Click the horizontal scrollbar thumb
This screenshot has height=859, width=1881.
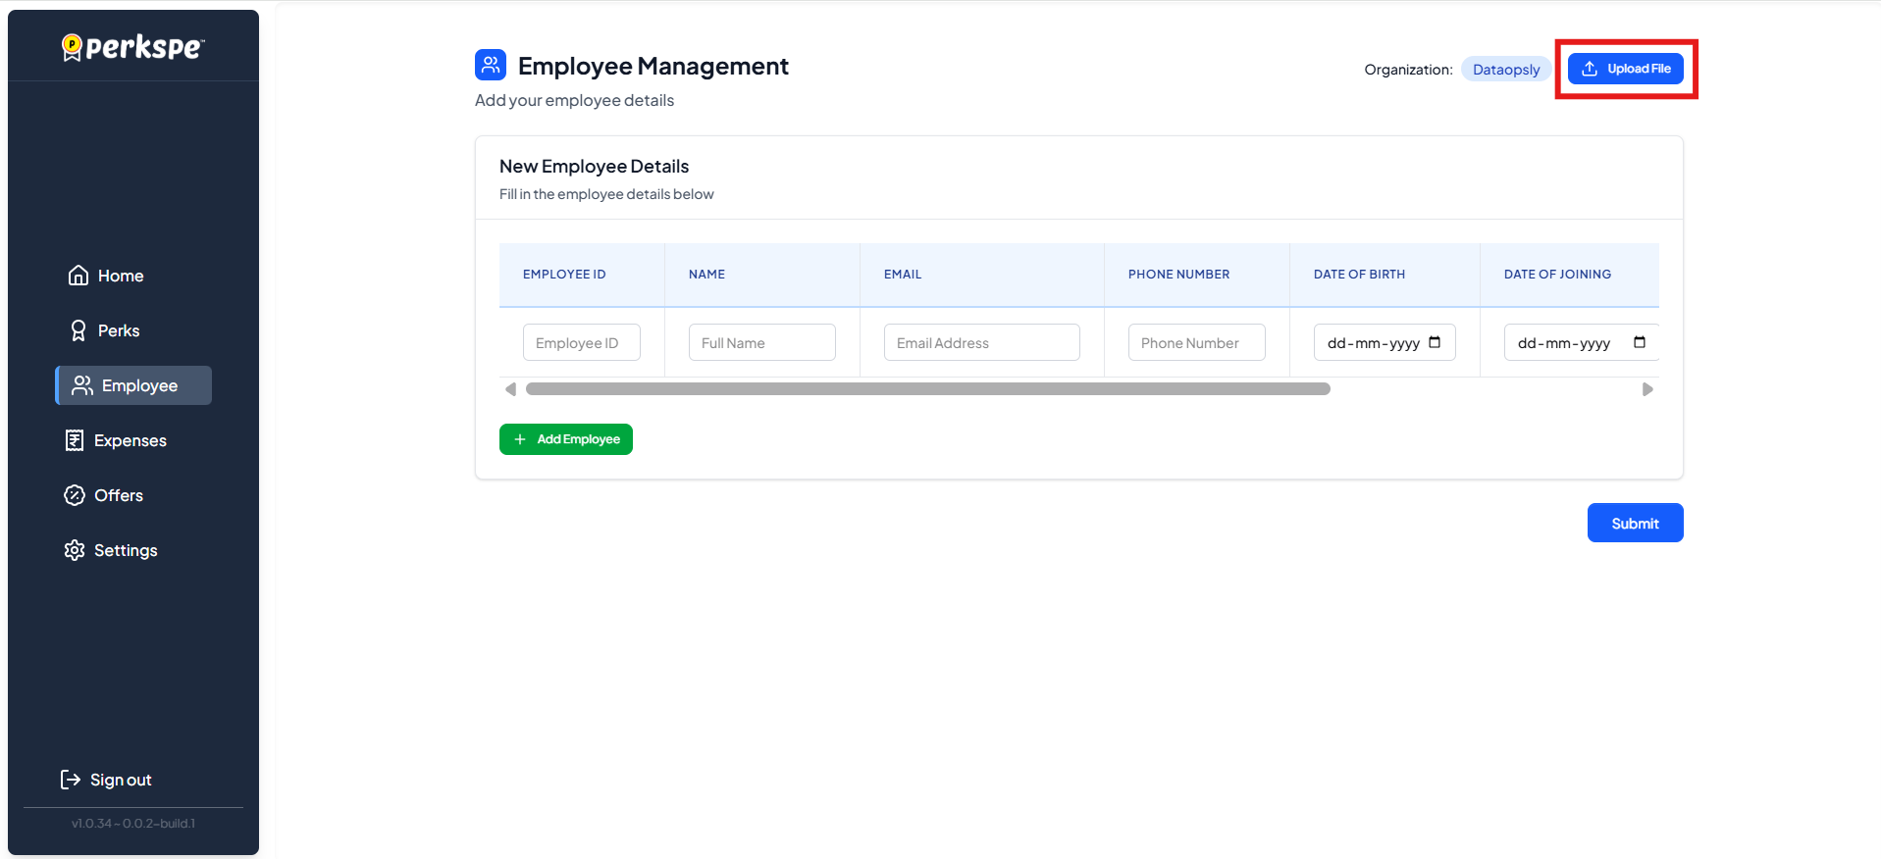(927, 389)
